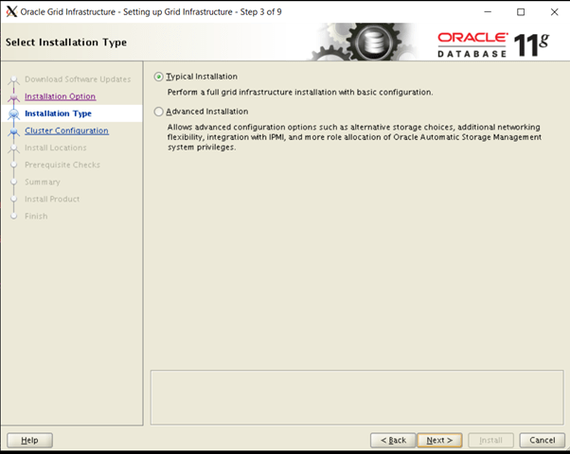Viewport: 570px width, 454px height.
Task: Click the step marker beside Download Software Updates
Action: [x=13, y=79]
